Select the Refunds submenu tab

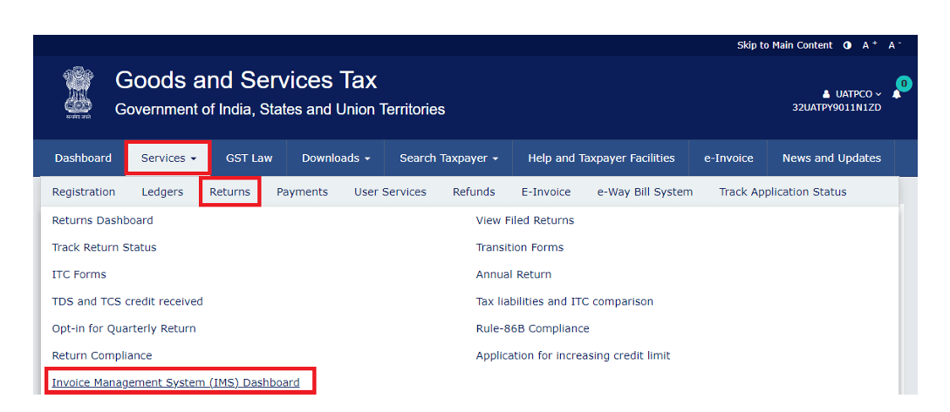pos(474,192)
